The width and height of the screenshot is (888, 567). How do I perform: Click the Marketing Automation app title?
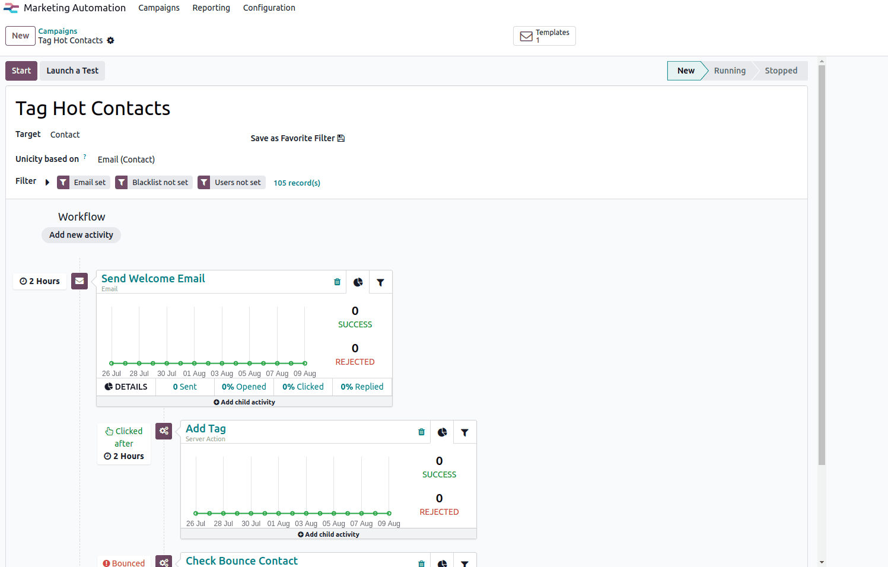(x=75, y=8)
